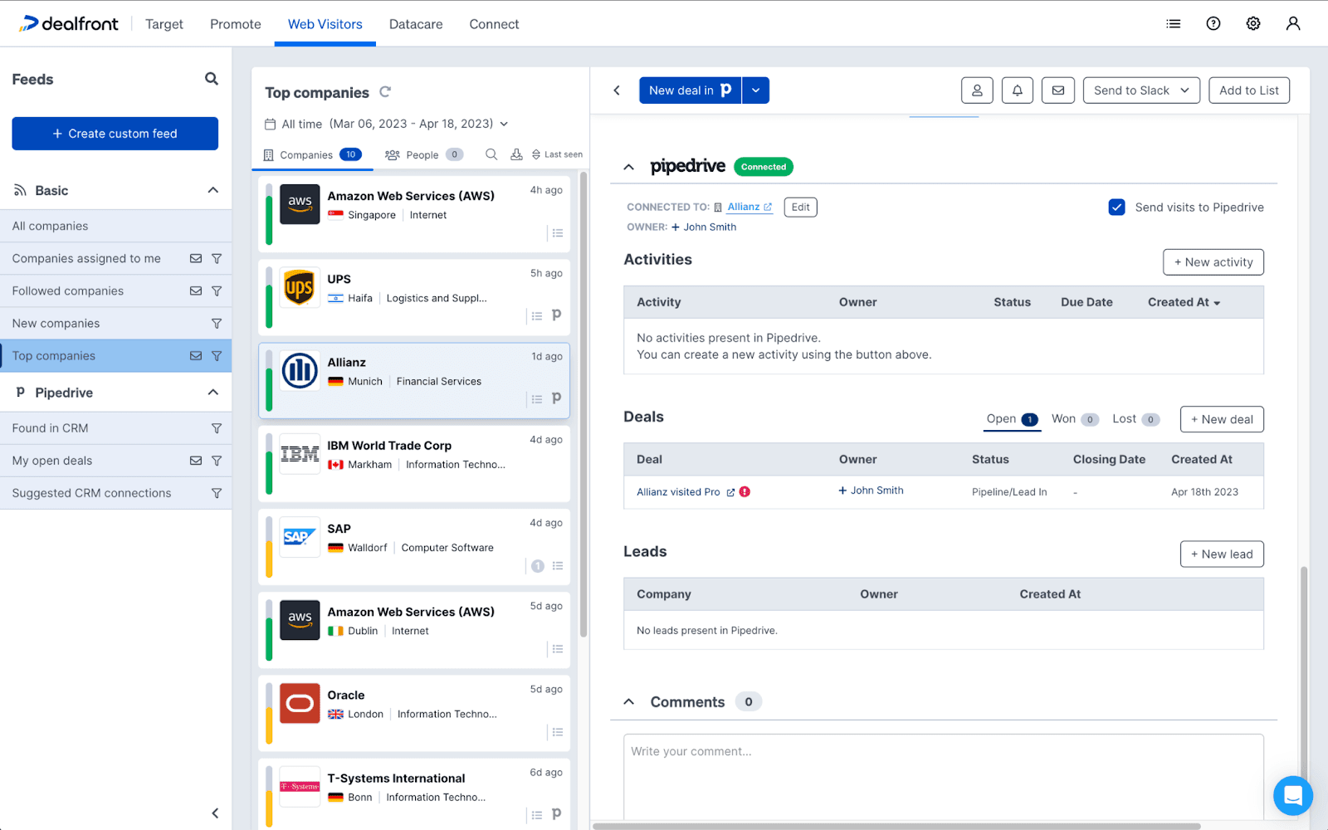Viewport: 1328px width, 830px height.
Task: Click + New lead button
Action: point(1222,554)
